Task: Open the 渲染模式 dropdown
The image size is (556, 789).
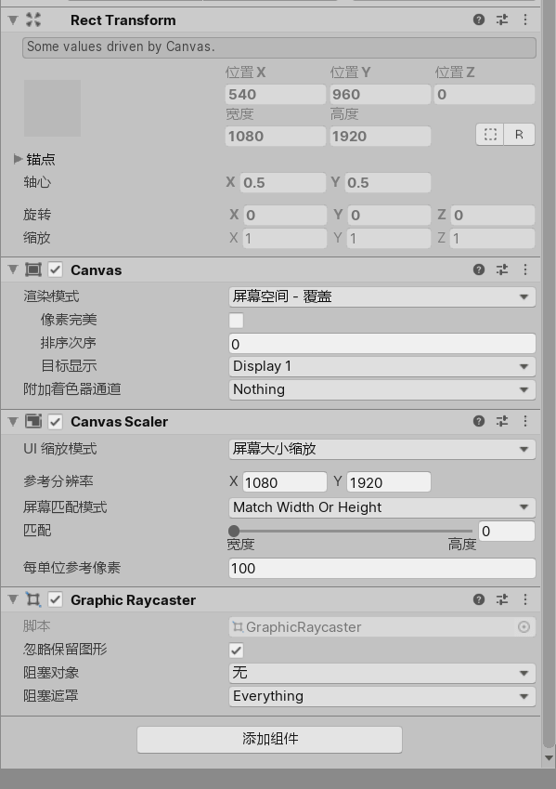Action: 382,296
